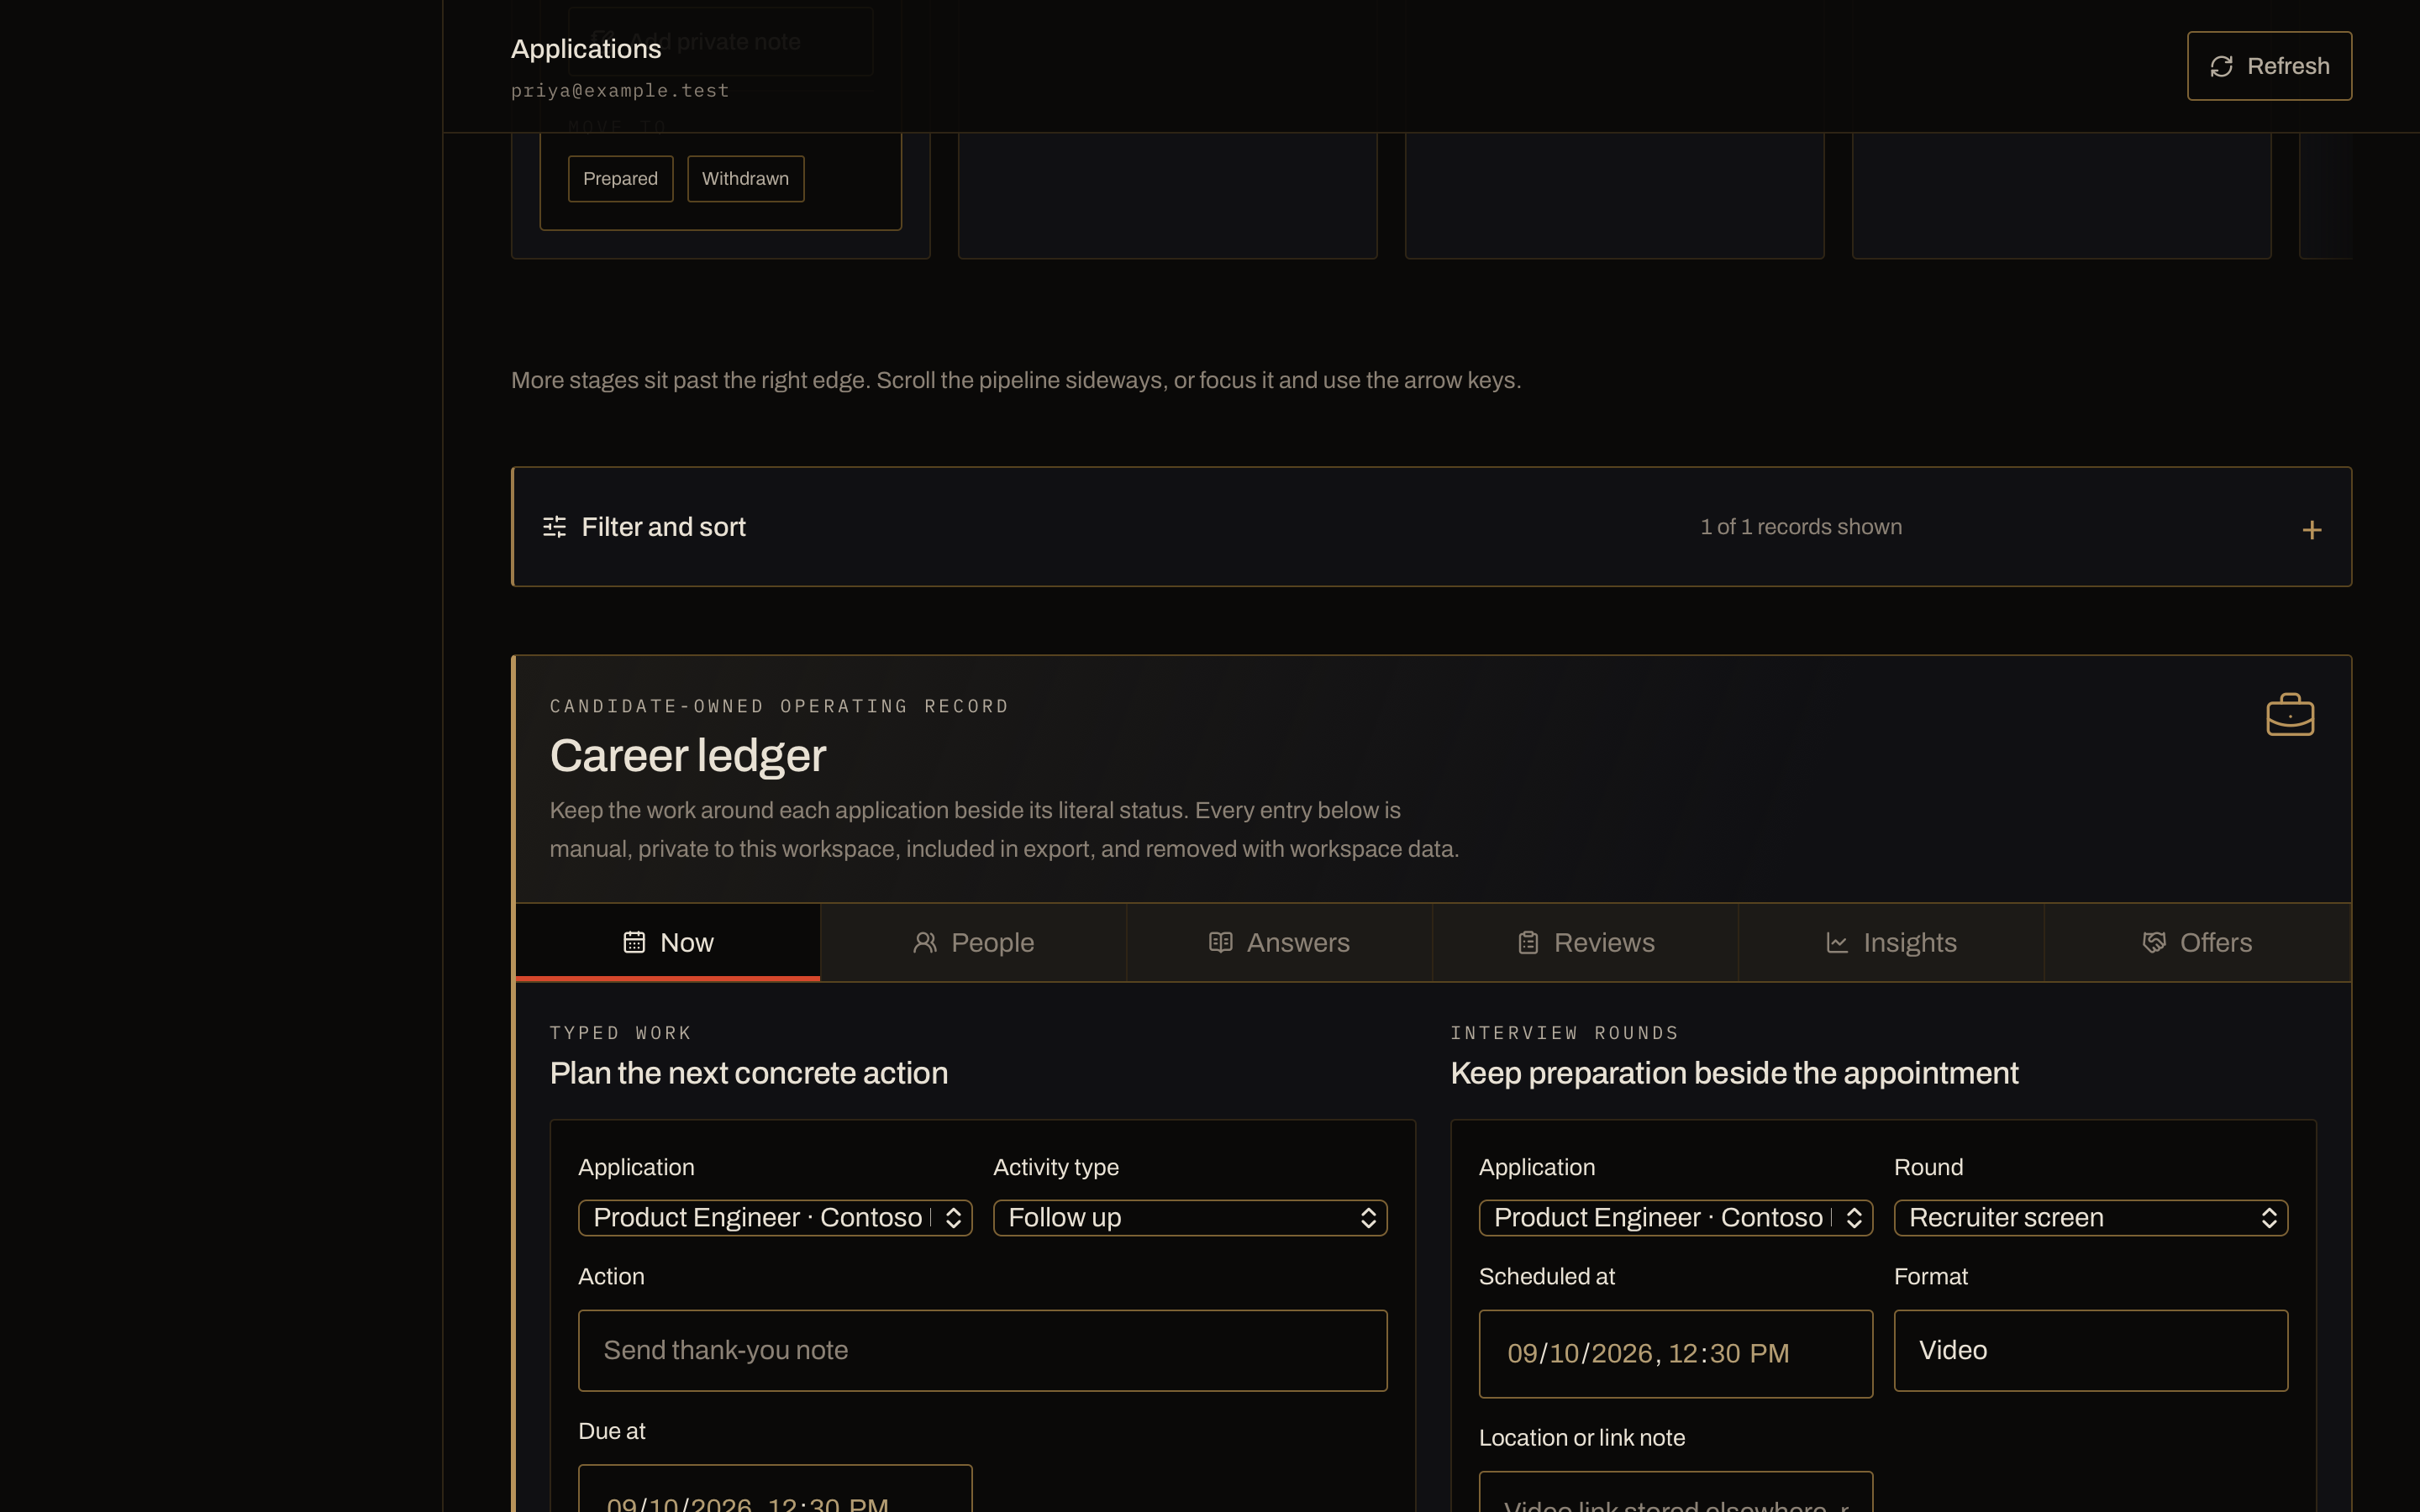The height and width of the screenshot is (1512, 2420).
Task: Click the Scheduled at date field
Action: pos(1676,1353)
